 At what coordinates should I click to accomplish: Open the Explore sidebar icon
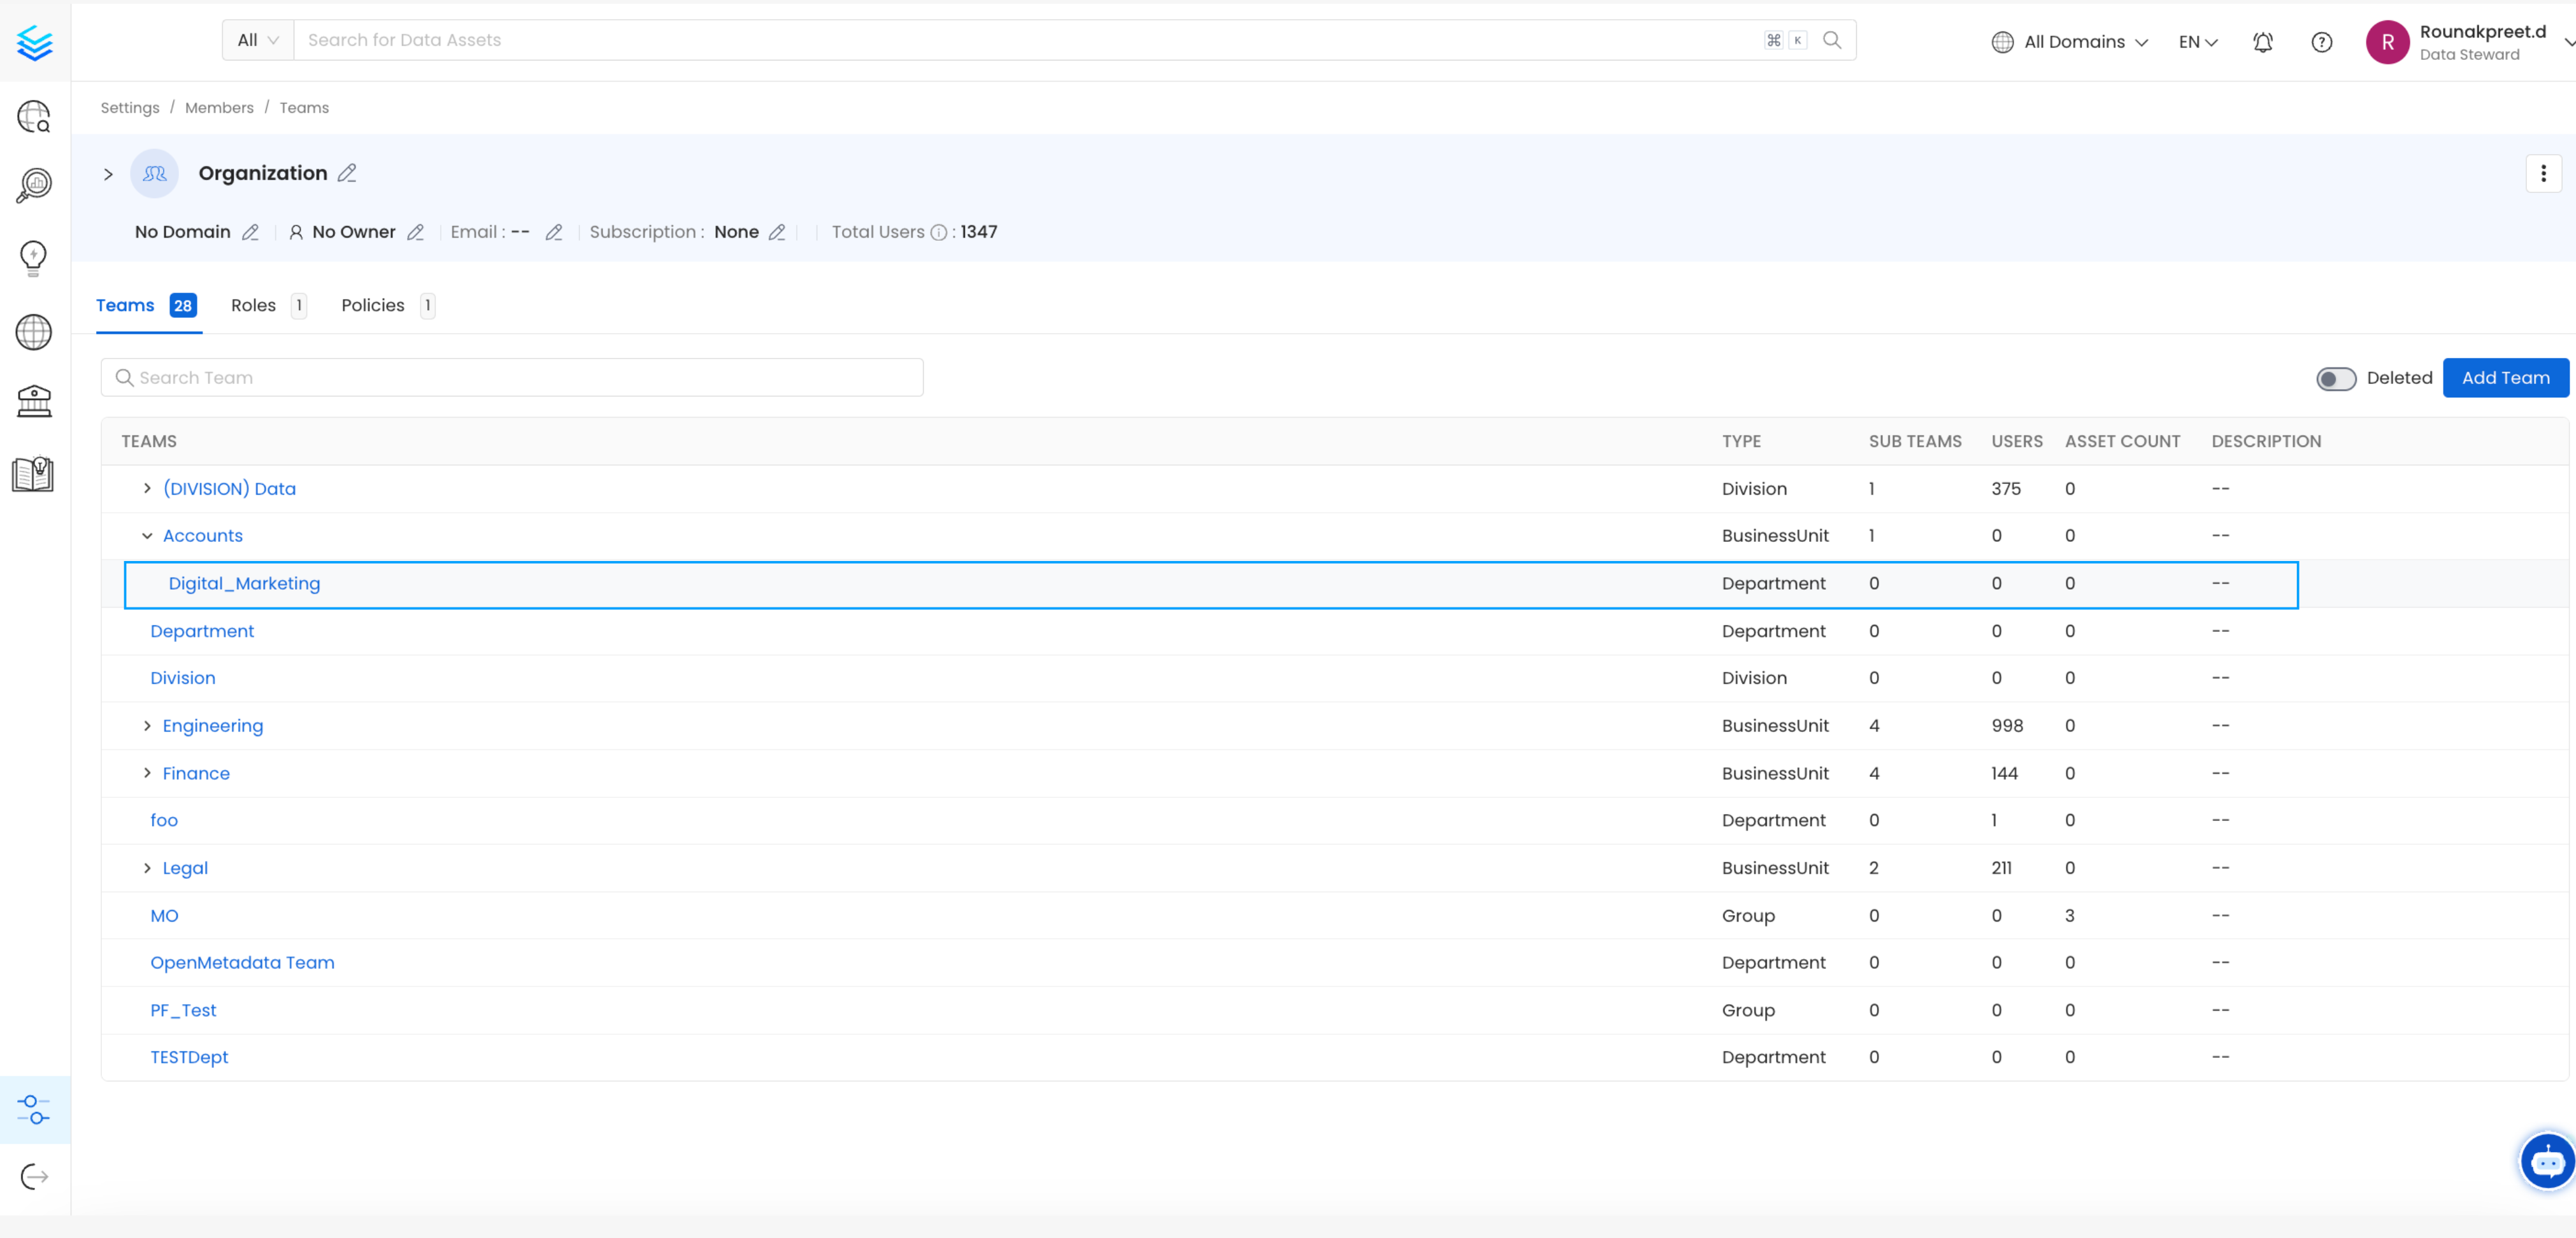click(34, 117)
